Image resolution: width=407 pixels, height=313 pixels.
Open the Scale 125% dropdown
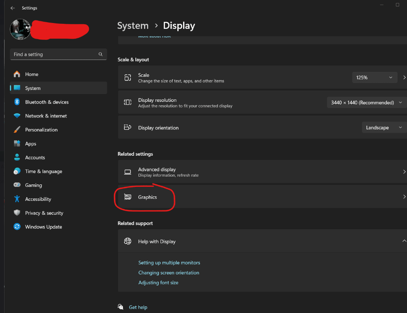(x=374, y=78)
